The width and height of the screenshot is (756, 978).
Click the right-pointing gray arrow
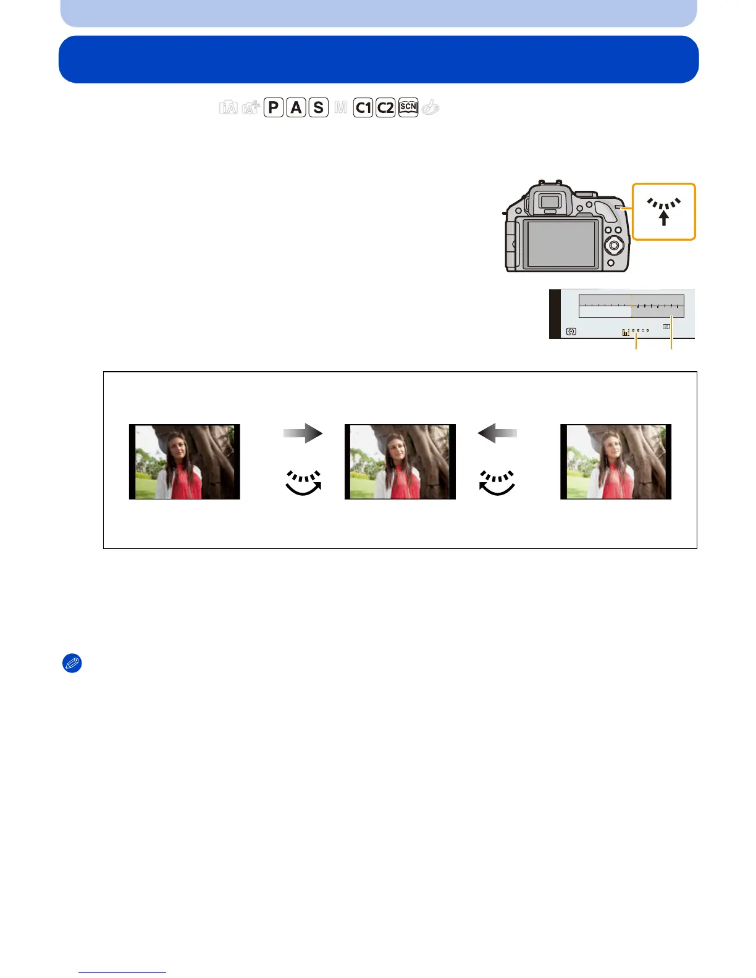point(303,433)
